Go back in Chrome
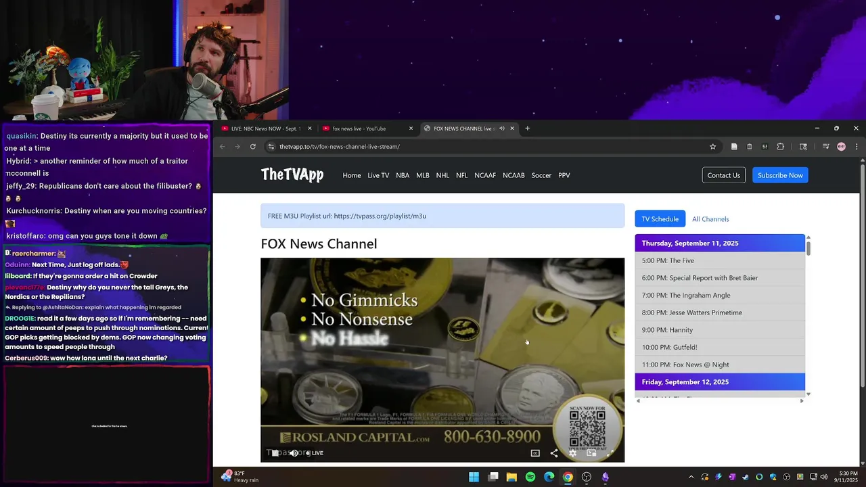866x487 pixels. pyautogui.click(x=223, y=147)
